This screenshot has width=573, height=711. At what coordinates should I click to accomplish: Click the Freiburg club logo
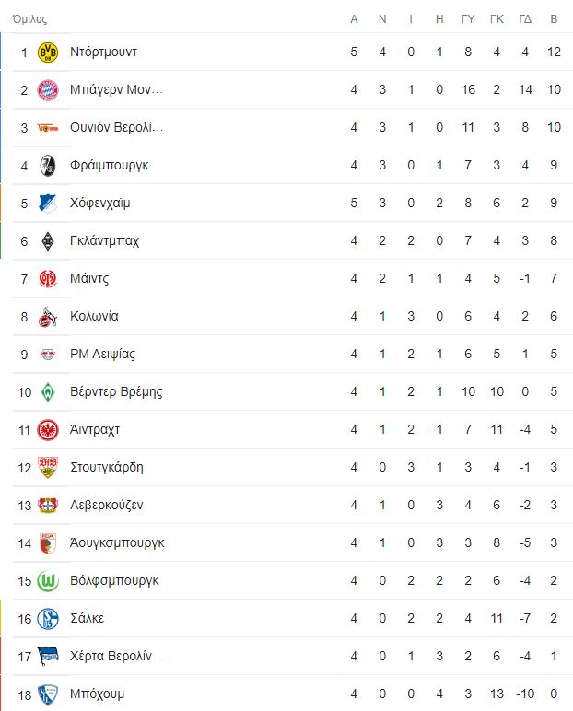pyautogui.click(x=48, y=166)
